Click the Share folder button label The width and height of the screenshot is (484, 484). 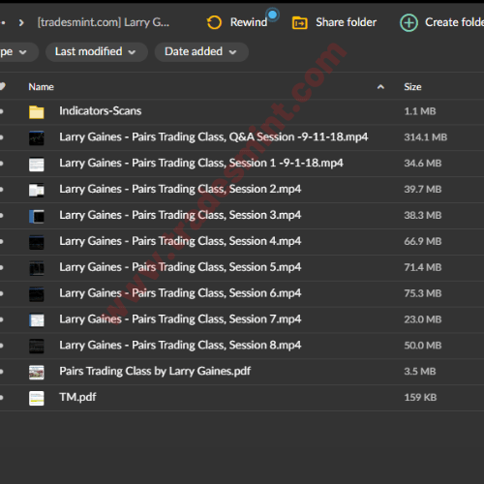pyautogui.click(x=347, y=22)
